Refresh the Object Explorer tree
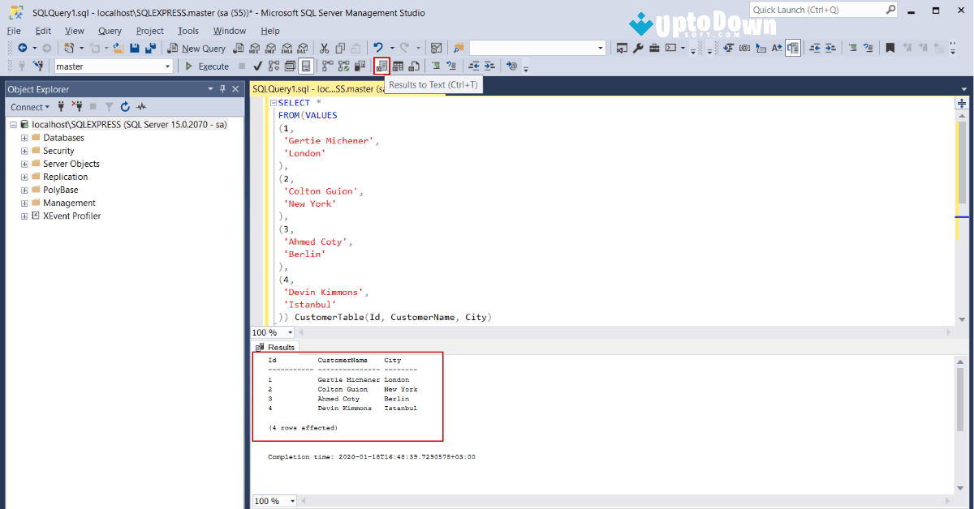This screenshot has height=509, width=974. 125,106
